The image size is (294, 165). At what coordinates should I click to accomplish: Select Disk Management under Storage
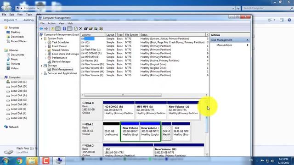pos(62,69)
